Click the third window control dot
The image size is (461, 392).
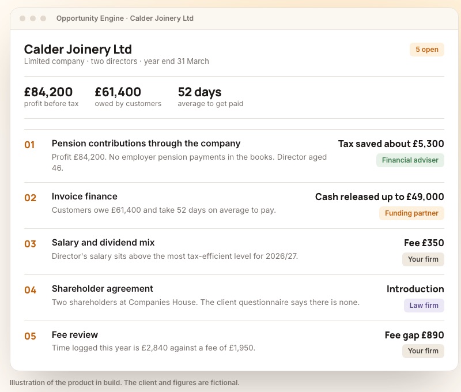click(43, 18)
